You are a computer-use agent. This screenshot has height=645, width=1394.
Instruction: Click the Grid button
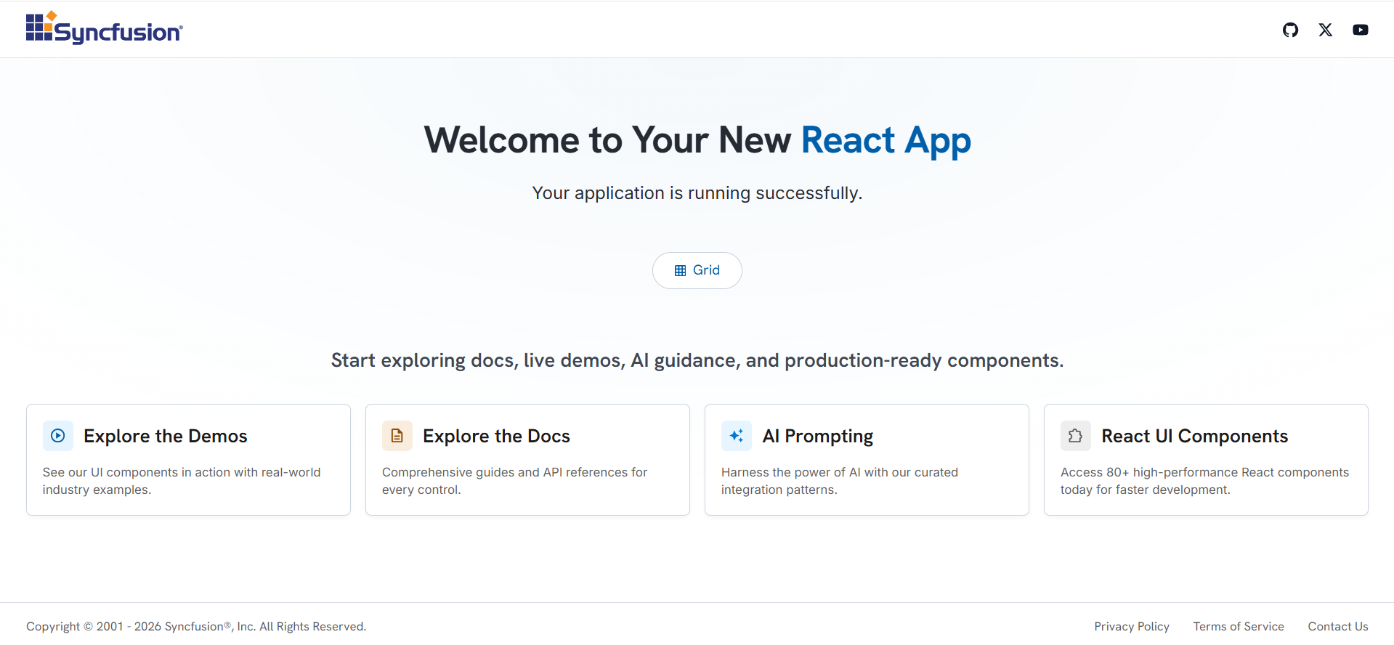click(697, 270)
